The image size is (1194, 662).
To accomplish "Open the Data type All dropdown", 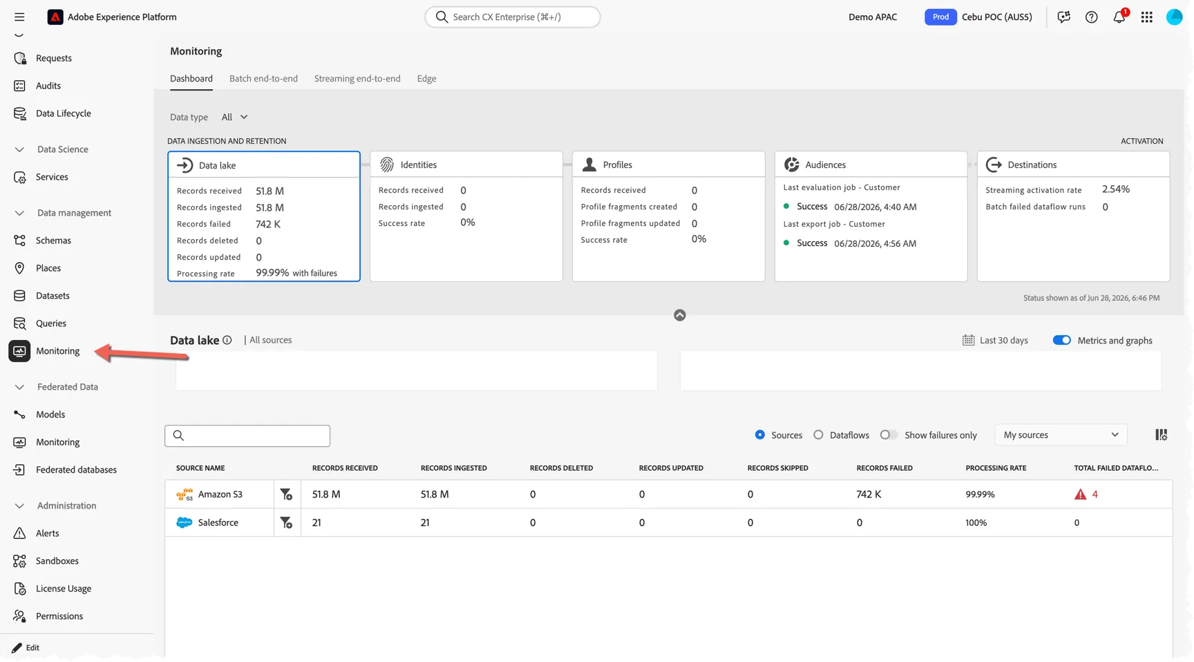I will (234, 117).
